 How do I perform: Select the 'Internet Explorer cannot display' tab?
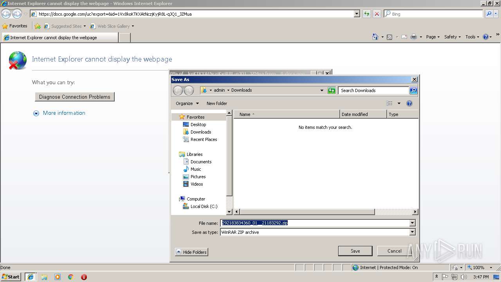[x=60, y=38]
